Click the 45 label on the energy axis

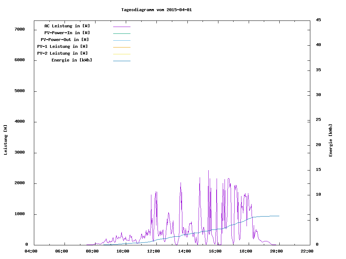coord(319,20)
